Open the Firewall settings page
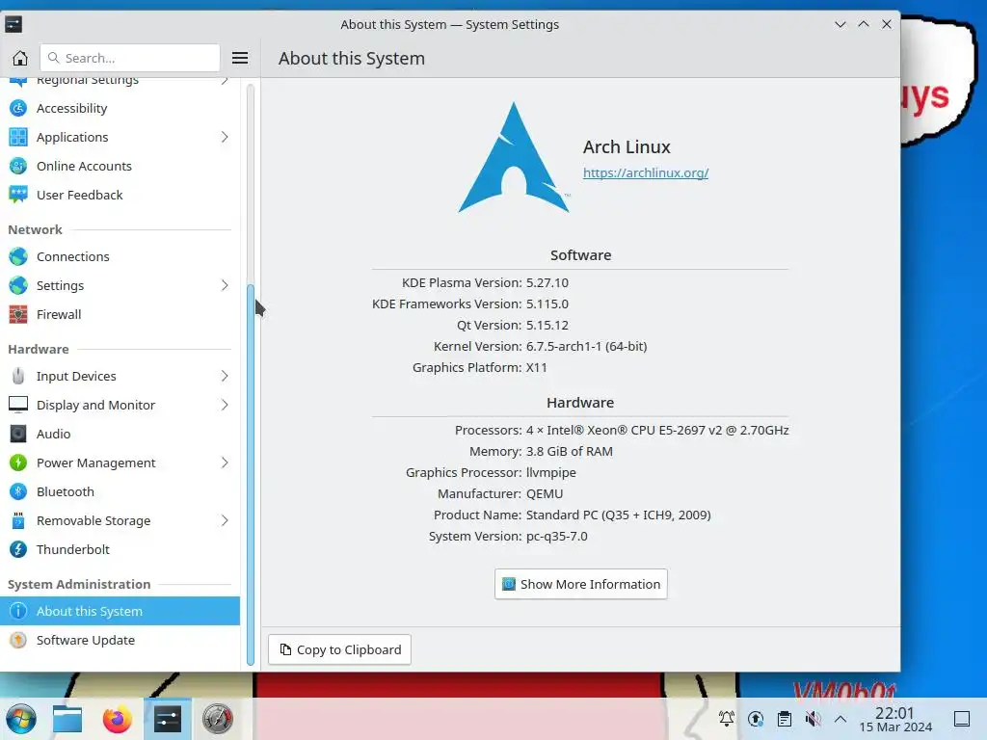Viewport: 987px width, 740px height. pyautogui.click(x=120, y=315)
